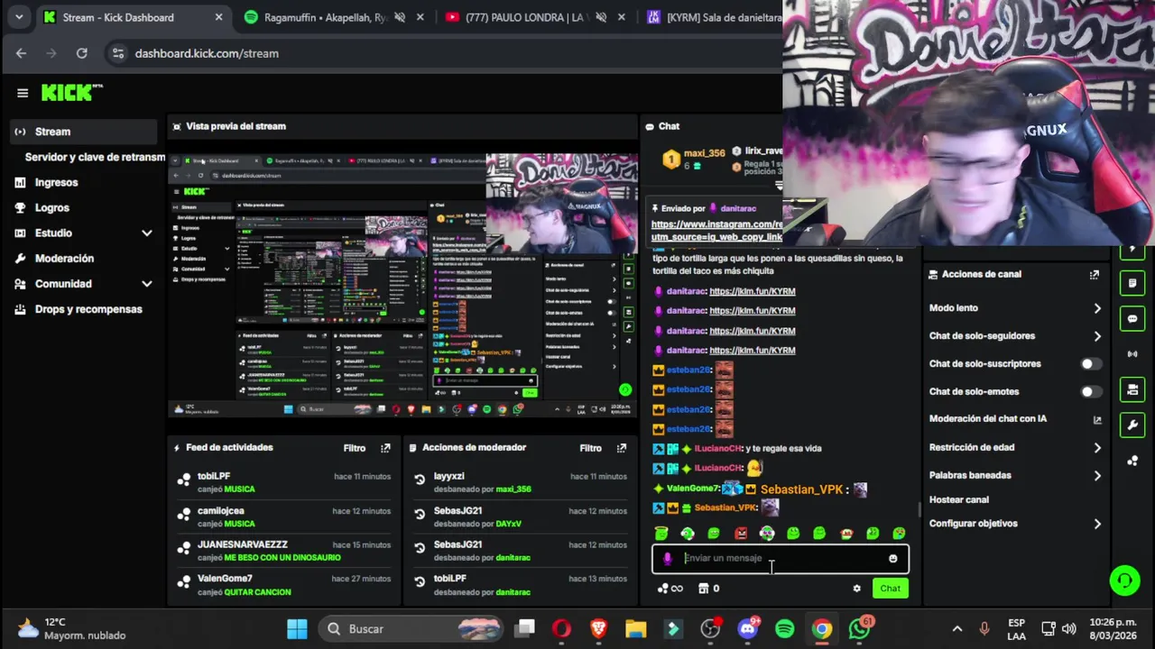Show hidden system tray icons

point(957,628)
